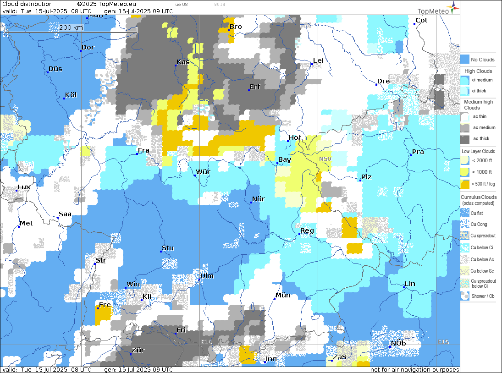The image size is (502, 373).
Task: Click the Hof city marker
Action: [x=288, y=141]
